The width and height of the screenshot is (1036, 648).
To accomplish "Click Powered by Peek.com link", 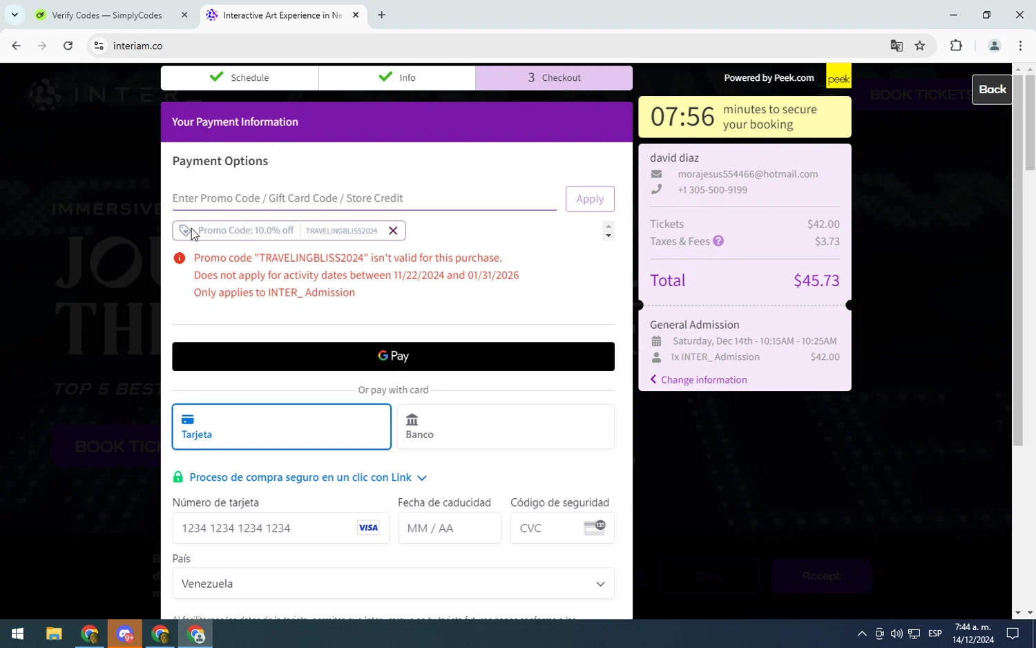I will 769,78.
